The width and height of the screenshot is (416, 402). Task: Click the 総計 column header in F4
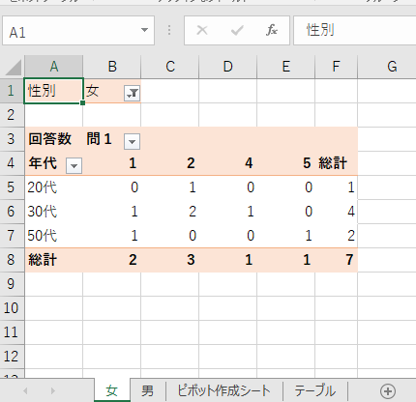333,163
